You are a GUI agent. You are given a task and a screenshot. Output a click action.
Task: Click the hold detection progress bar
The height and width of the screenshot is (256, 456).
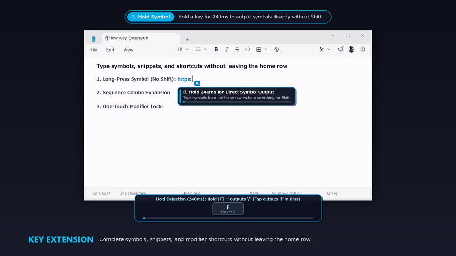tap(228, 218)
